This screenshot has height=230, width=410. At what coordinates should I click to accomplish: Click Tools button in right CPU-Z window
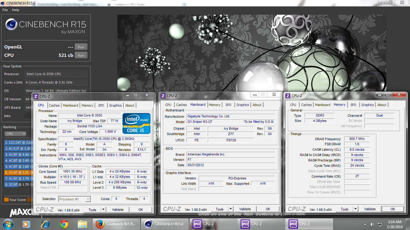(345, 209)
